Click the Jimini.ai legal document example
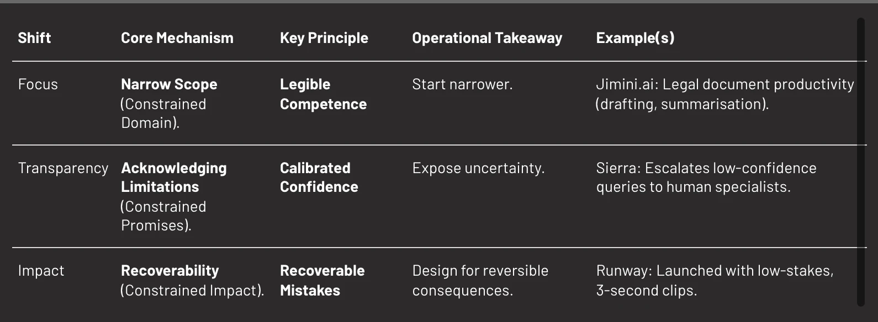This screenshot has height=322, width=878. point(724,94)
